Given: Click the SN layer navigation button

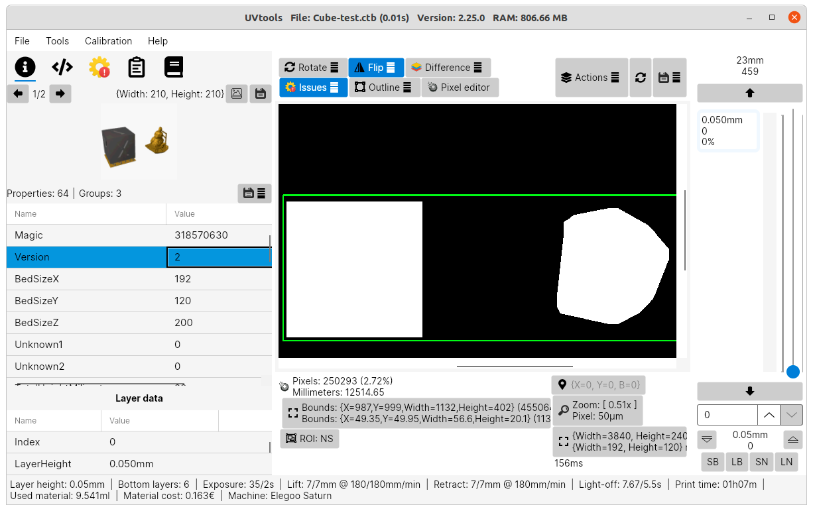Looking at the screenshot, I should (x=762, y=462).
